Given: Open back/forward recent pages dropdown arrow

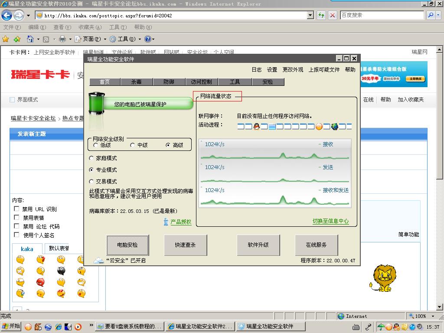Looking at the screenshot, I should [x=28, y=15].
